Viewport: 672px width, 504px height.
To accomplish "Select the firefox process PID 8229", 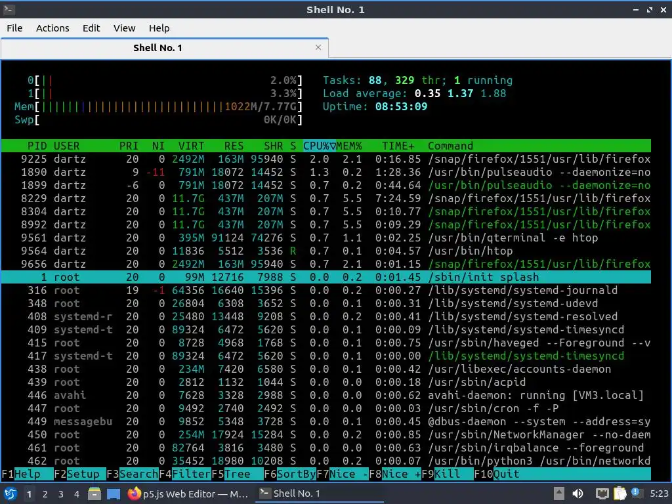I will tap(325, 198).
